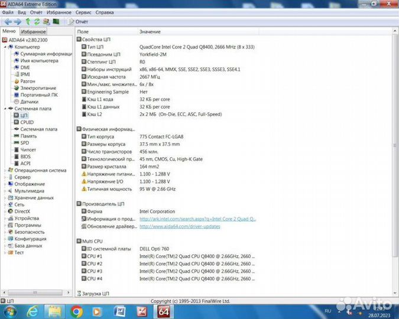Select the CPUID item in the tree
Image resolution: width=399 pixels, height=319 pixels.
(x=27, y=122)
